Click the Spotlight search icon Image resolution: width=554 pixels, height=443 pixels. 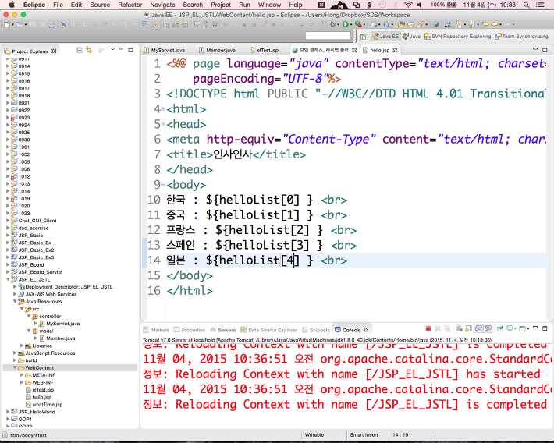pyautogui.click(x=526, y=5)
